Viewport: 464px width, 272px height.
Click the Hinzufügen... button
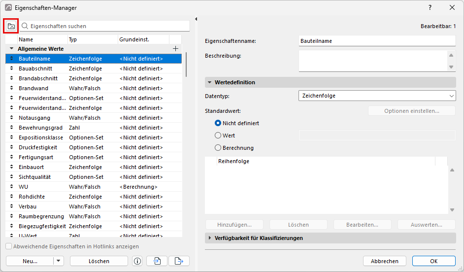pos(234,225)
